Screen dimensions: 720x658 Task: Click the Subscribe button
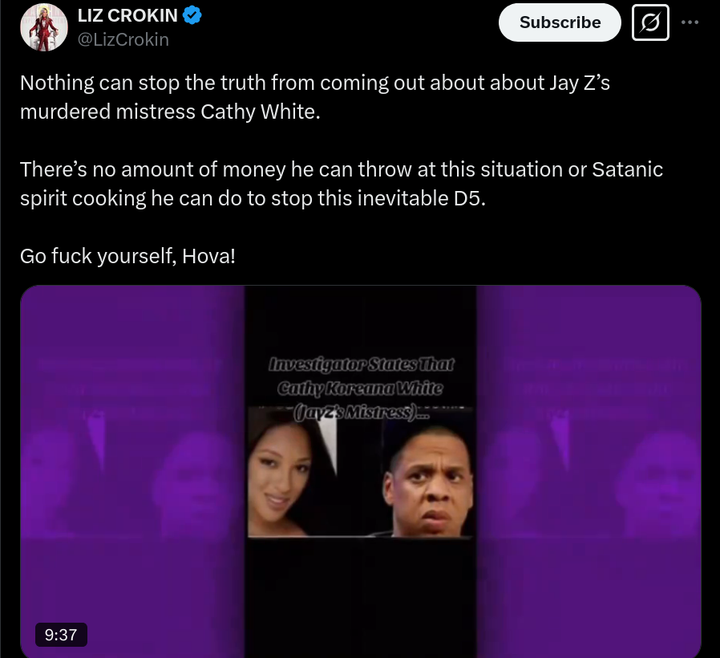[560, 22]
